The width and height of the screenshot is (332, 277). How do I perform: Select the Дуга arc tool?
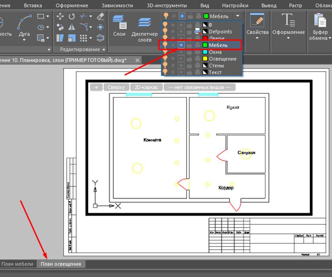point(24,27)
